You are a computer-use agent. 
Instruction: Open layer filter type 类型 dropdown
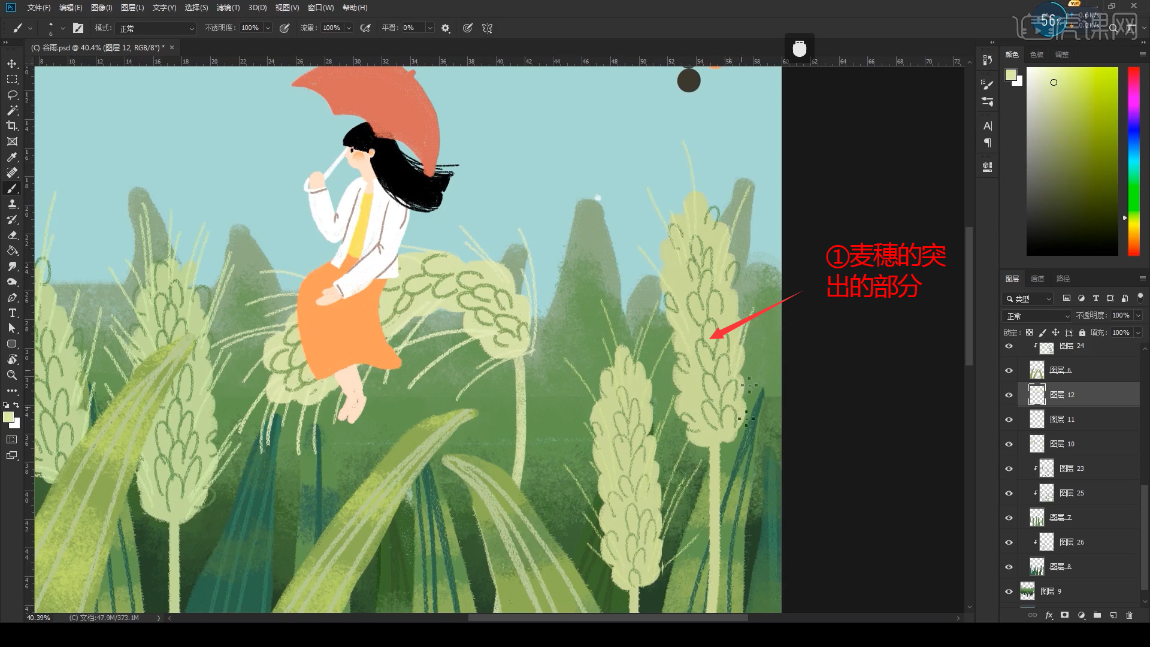coord(1028,298)
